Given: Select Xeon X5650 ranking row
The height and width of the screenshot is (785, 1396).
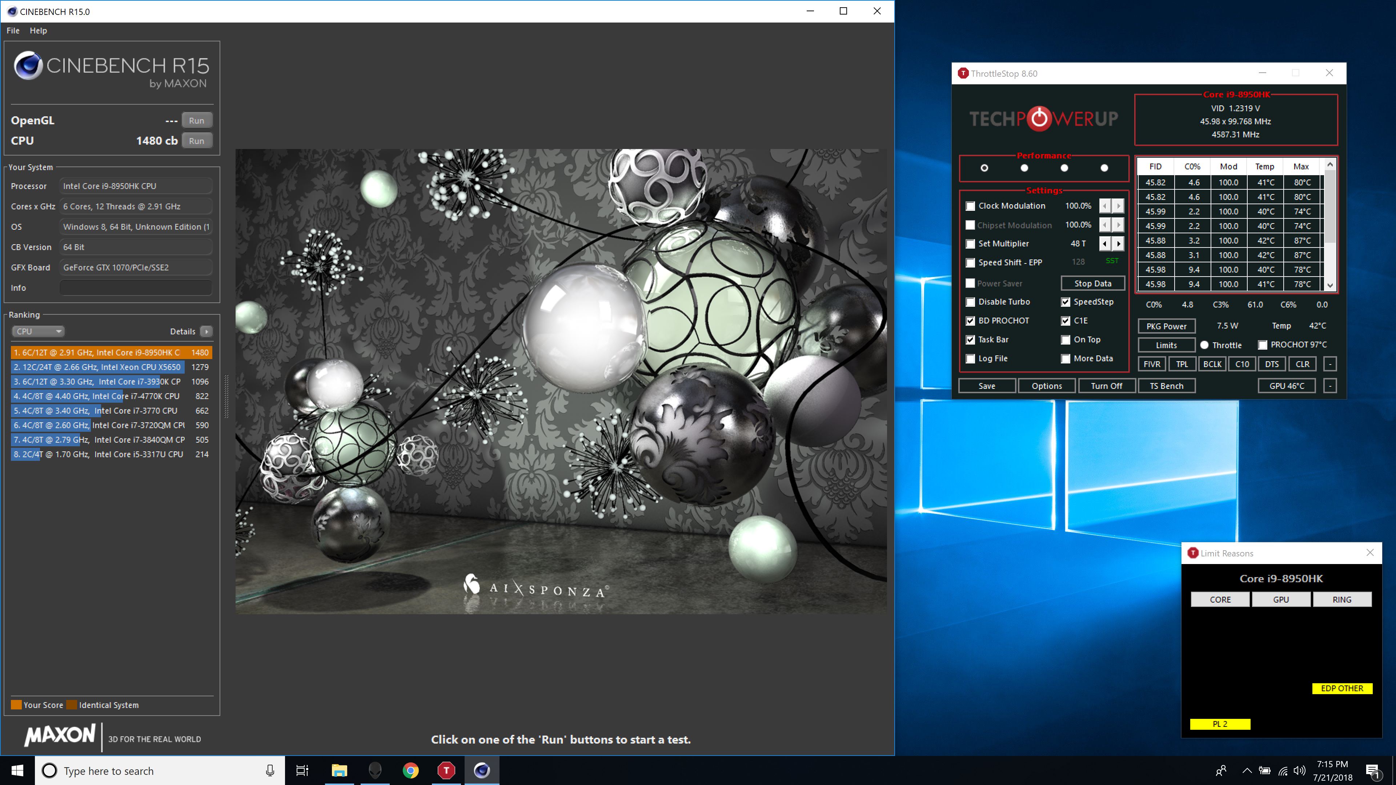Looking at the screenshot, I should tap(111, 367).
